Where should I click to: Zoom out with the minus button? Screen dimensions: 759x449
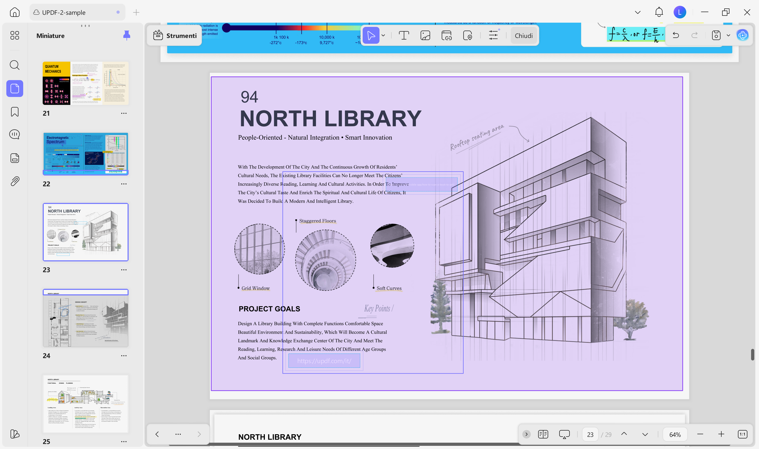point(700,434)
